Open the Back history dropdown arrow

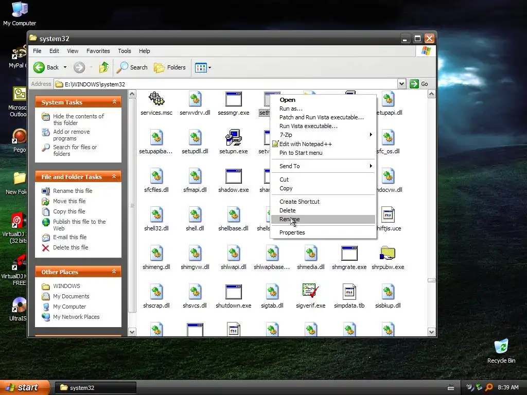click(x=65, y=67)
